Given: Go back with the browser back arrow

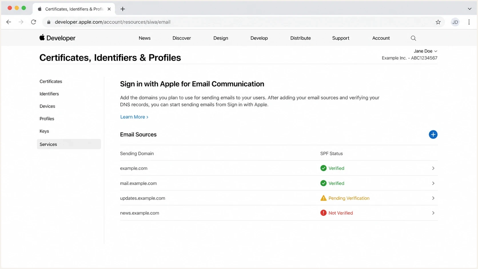Looking at the screenshot, I should 9,22.
